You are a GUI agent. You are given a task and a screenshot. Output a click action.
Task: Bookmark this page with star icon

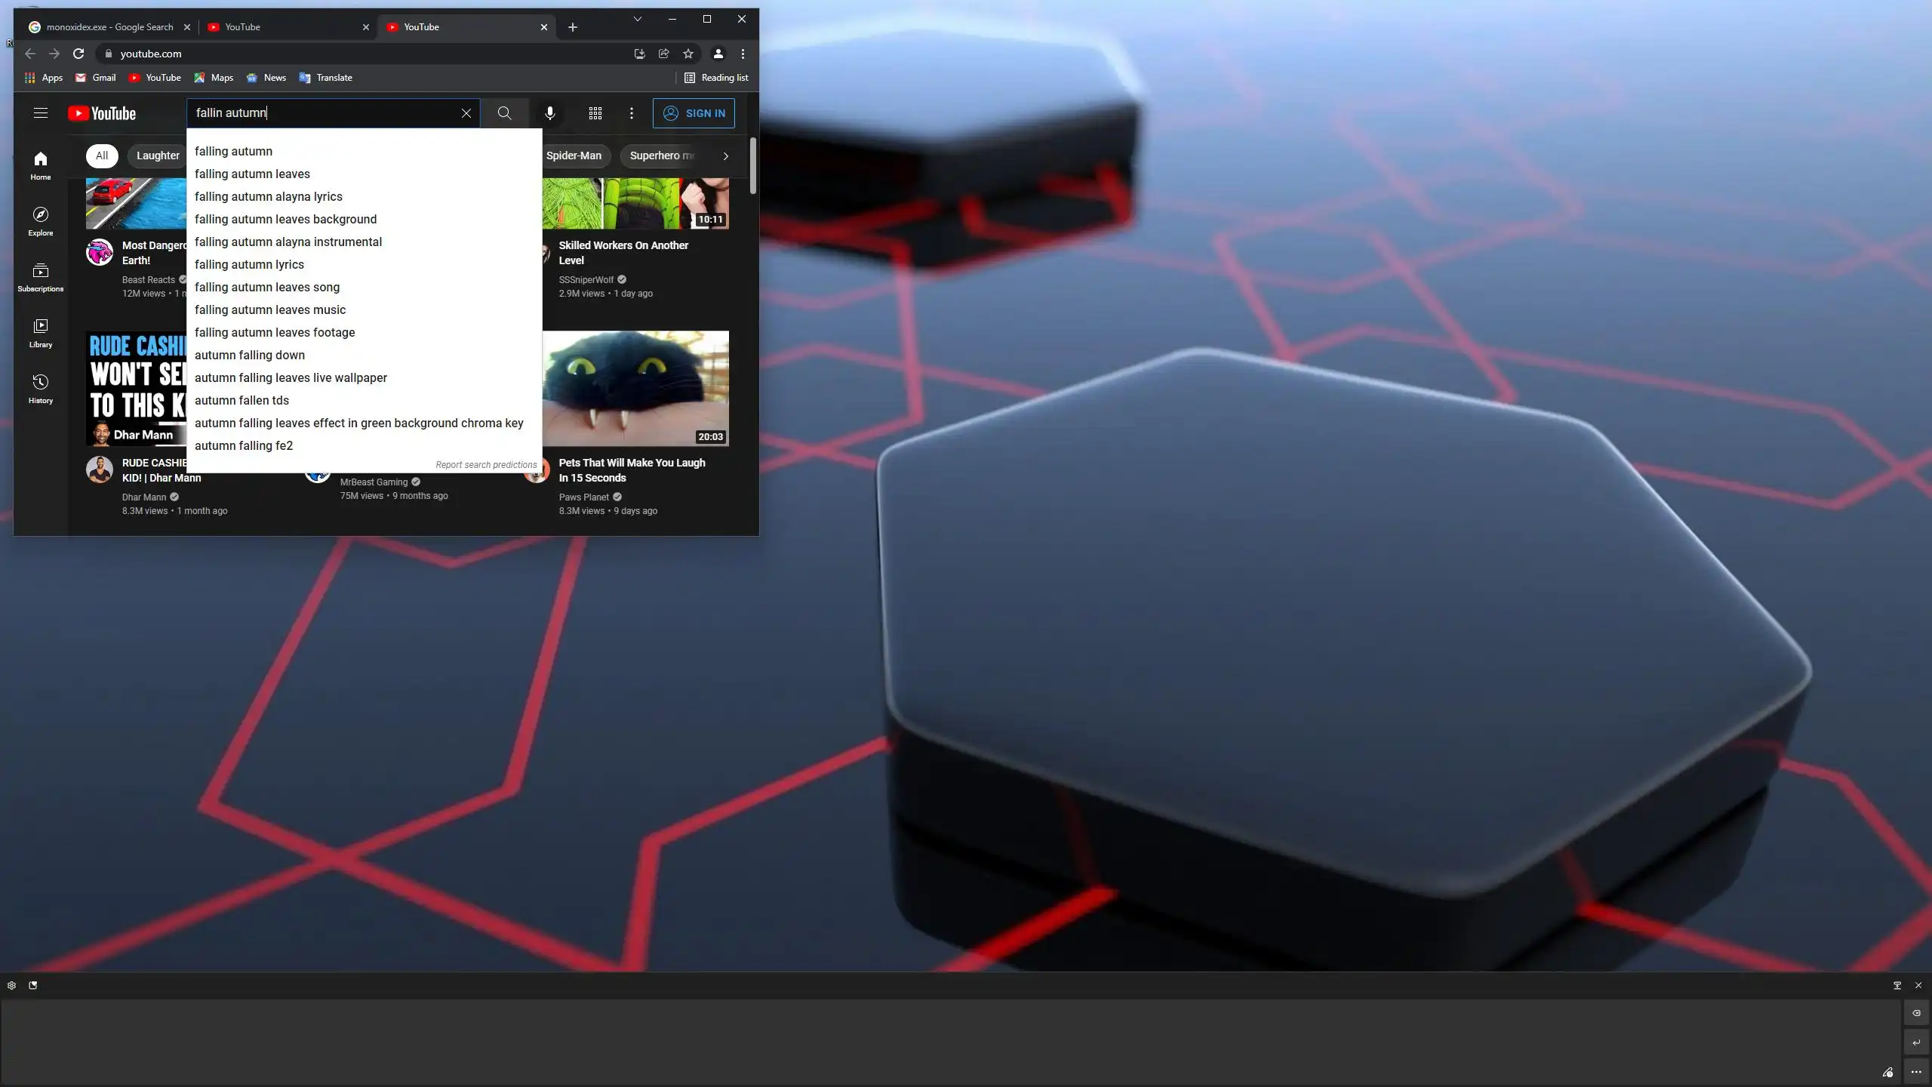pyautogui.click(x=688, y=54)
